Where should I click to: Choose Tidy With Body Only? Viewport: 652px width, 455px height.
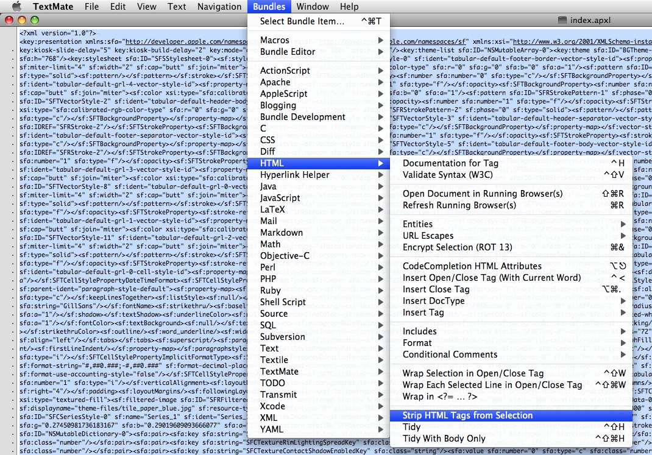click(x=511, y=439)
